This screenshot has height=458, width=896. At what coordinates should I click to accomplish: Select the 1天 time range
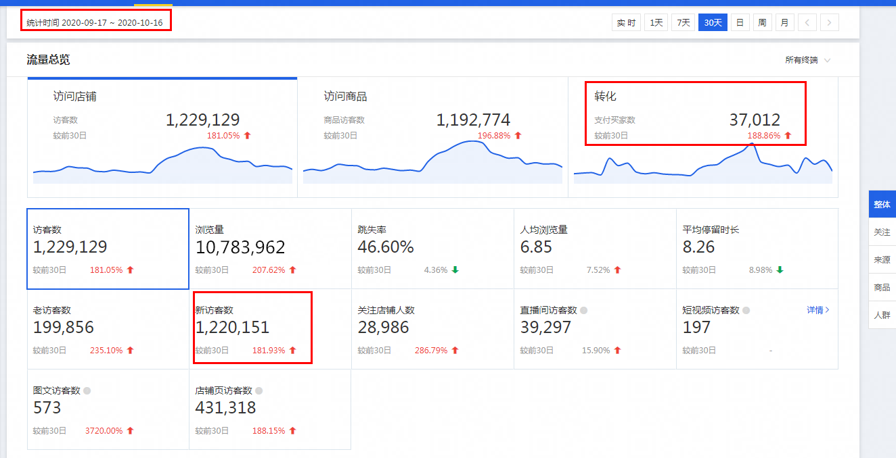point(656,22)
